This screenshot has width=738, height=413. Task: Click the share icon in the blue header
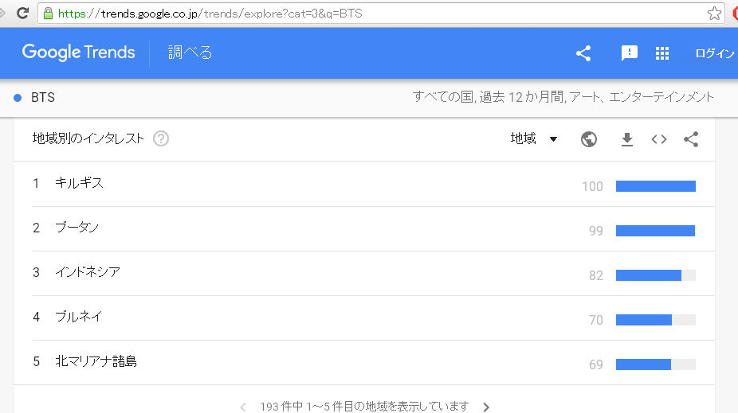(583, 53)
